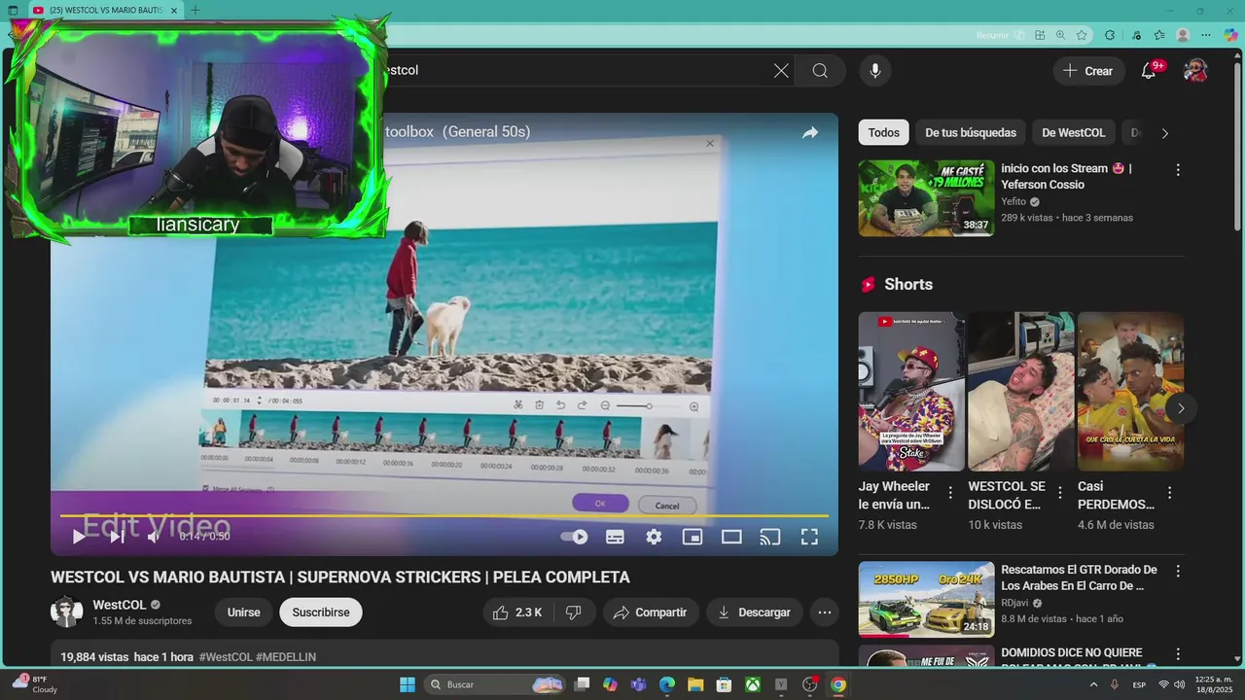
Task: Open a new browser tab
Action: coord(195,10)
